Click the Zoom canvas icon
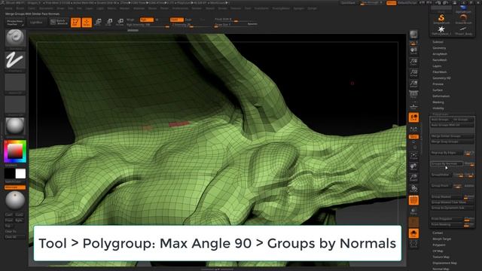 [413, 62]
